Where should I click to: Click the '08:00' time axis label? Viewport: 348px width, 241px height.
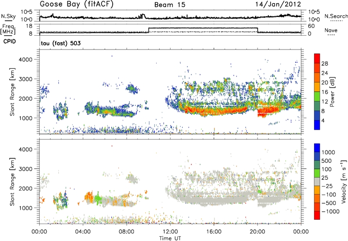127,231
